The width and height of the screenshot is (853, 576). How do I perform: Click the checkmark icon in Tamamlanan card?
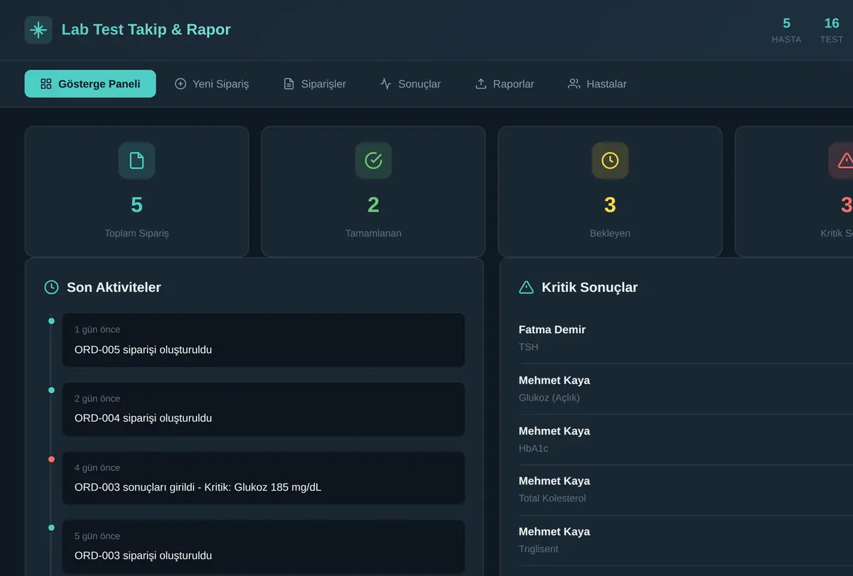373,161
